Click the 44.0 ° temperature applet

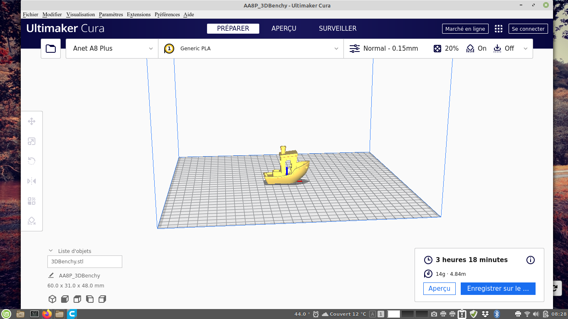pyautogui.click(x=302, y=314)
